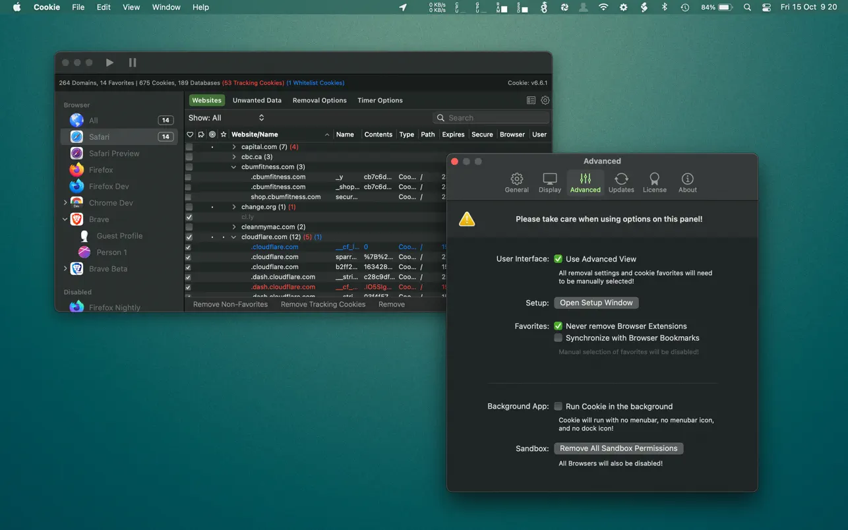Open the Updates preferences pane
Screen dimensions: 848x530
pos(621,183)
